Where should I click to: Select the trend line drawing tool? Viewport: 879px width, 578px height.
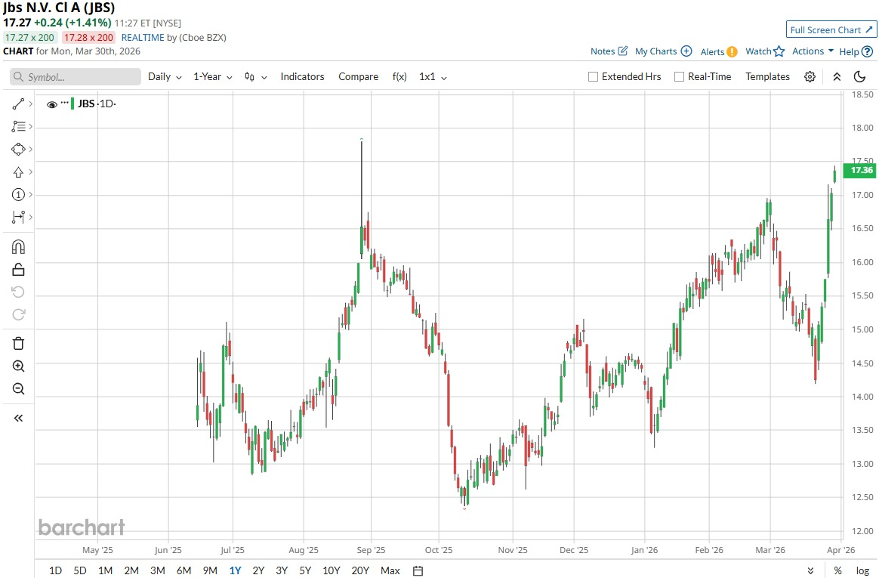[18, 104]
